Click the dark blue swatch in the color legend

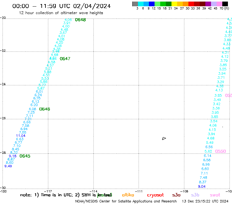point(152,4)
